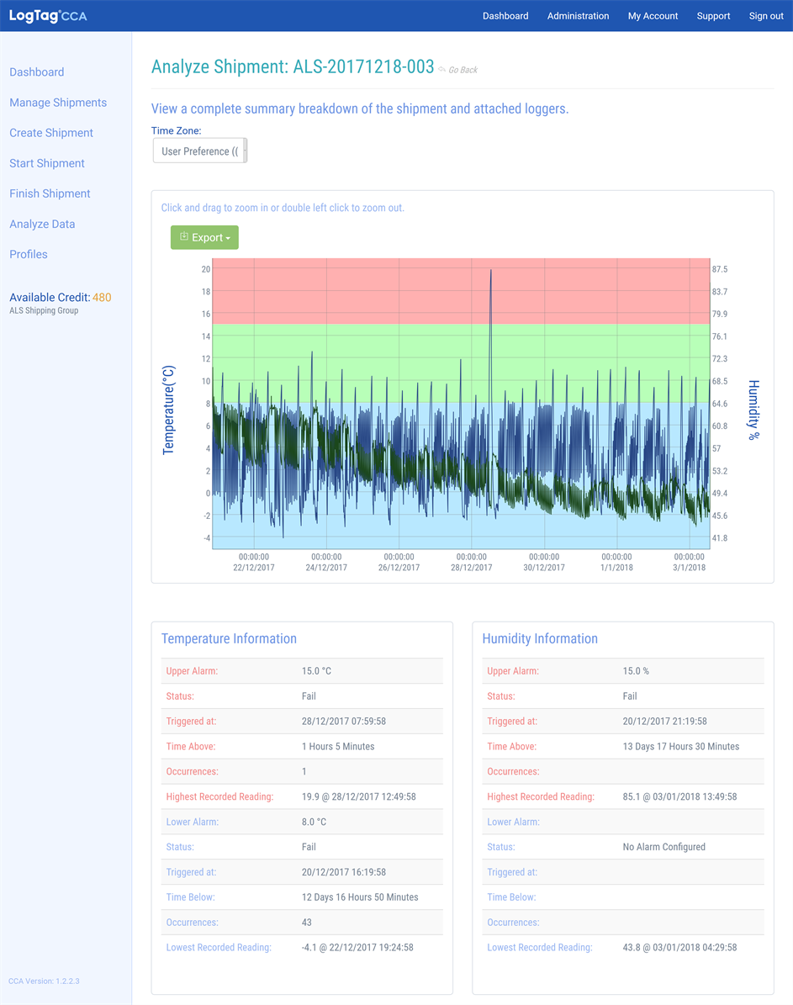Open the Export dropdown button
The width and height of the screenshot is (793, 1005).
point(204,238)
